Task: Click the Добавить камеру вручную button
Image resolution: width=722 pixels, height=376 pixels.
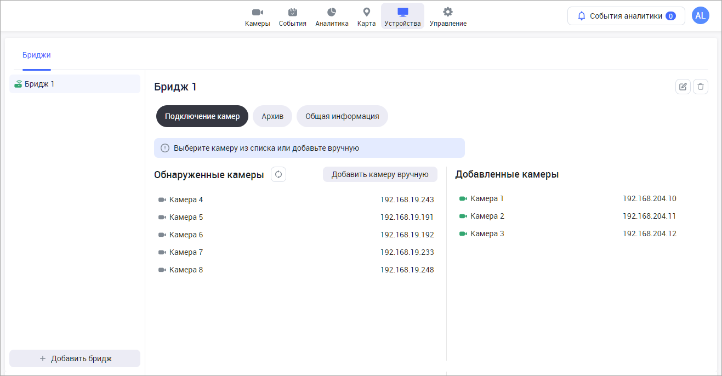Action: [x=380, y=174]
